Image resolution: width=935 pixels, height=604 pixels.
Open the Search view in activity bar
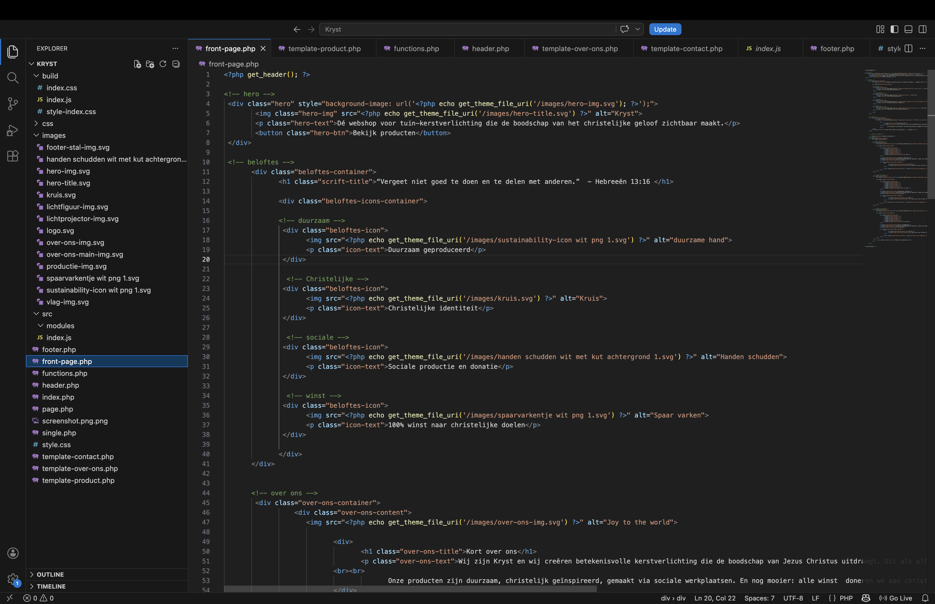[12, 78]
